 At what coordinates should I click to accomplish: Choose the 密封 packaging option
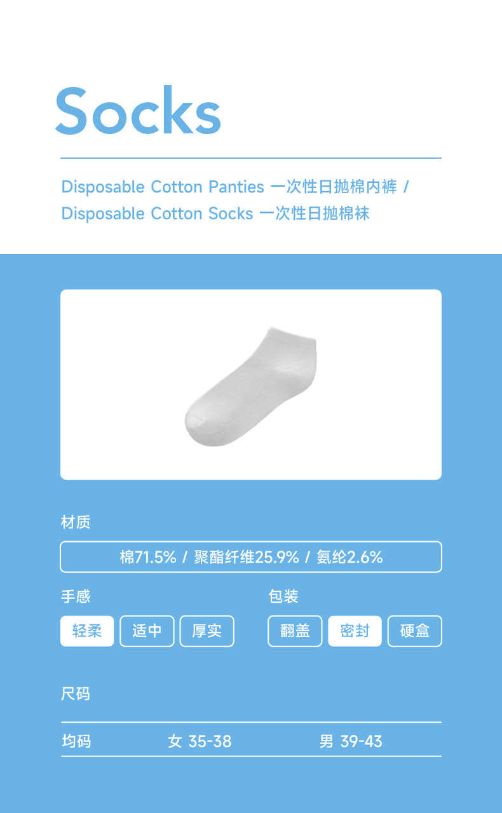point(355,631)
